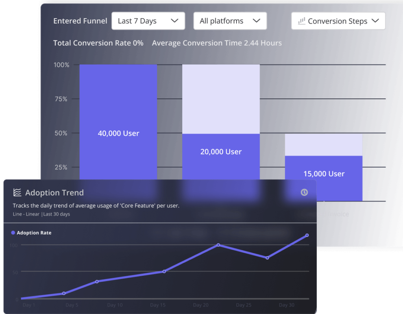Select the last data point after Day 30
The height and width of the screenshot is (314, 403).
[x=307, y=235]
